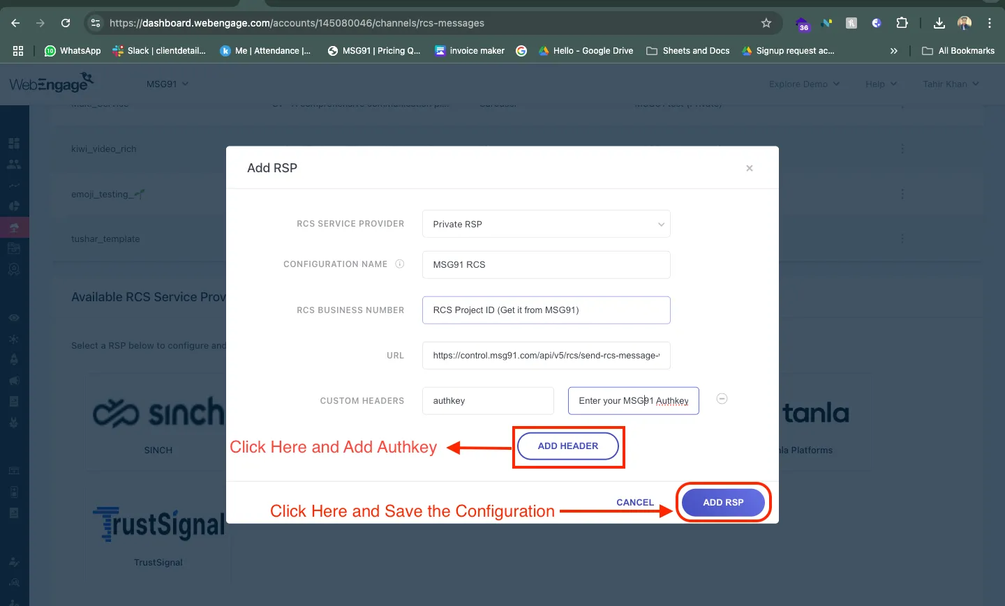Open the 'Sheets and Docs' bookmark folder
The height and width of the screenshot is (606, 1005).
pos(688,51)
